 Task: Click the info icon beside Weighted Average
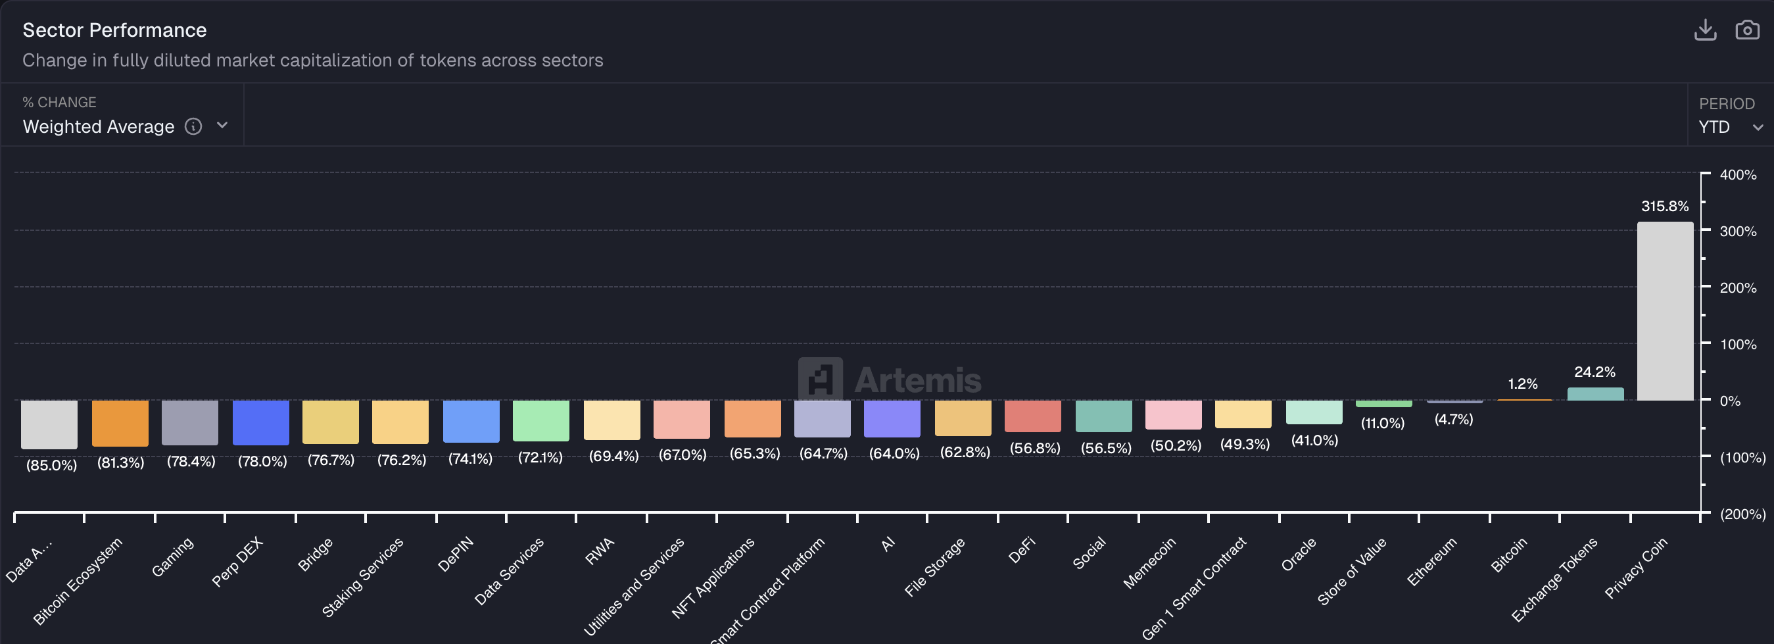[x=193, y=127]
